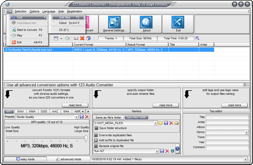Switch to the OGG format tab

44,111
